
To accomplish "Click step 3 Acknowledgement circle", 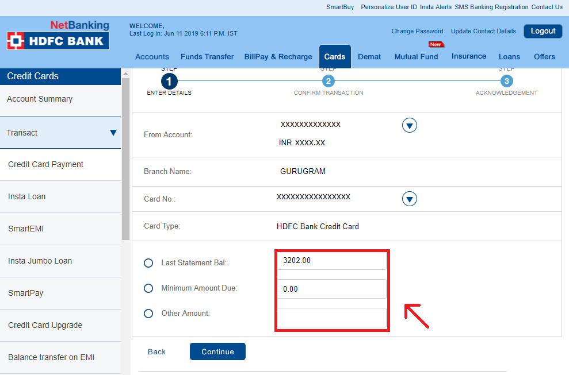I will pyautogui.click(x=507, y=81).
